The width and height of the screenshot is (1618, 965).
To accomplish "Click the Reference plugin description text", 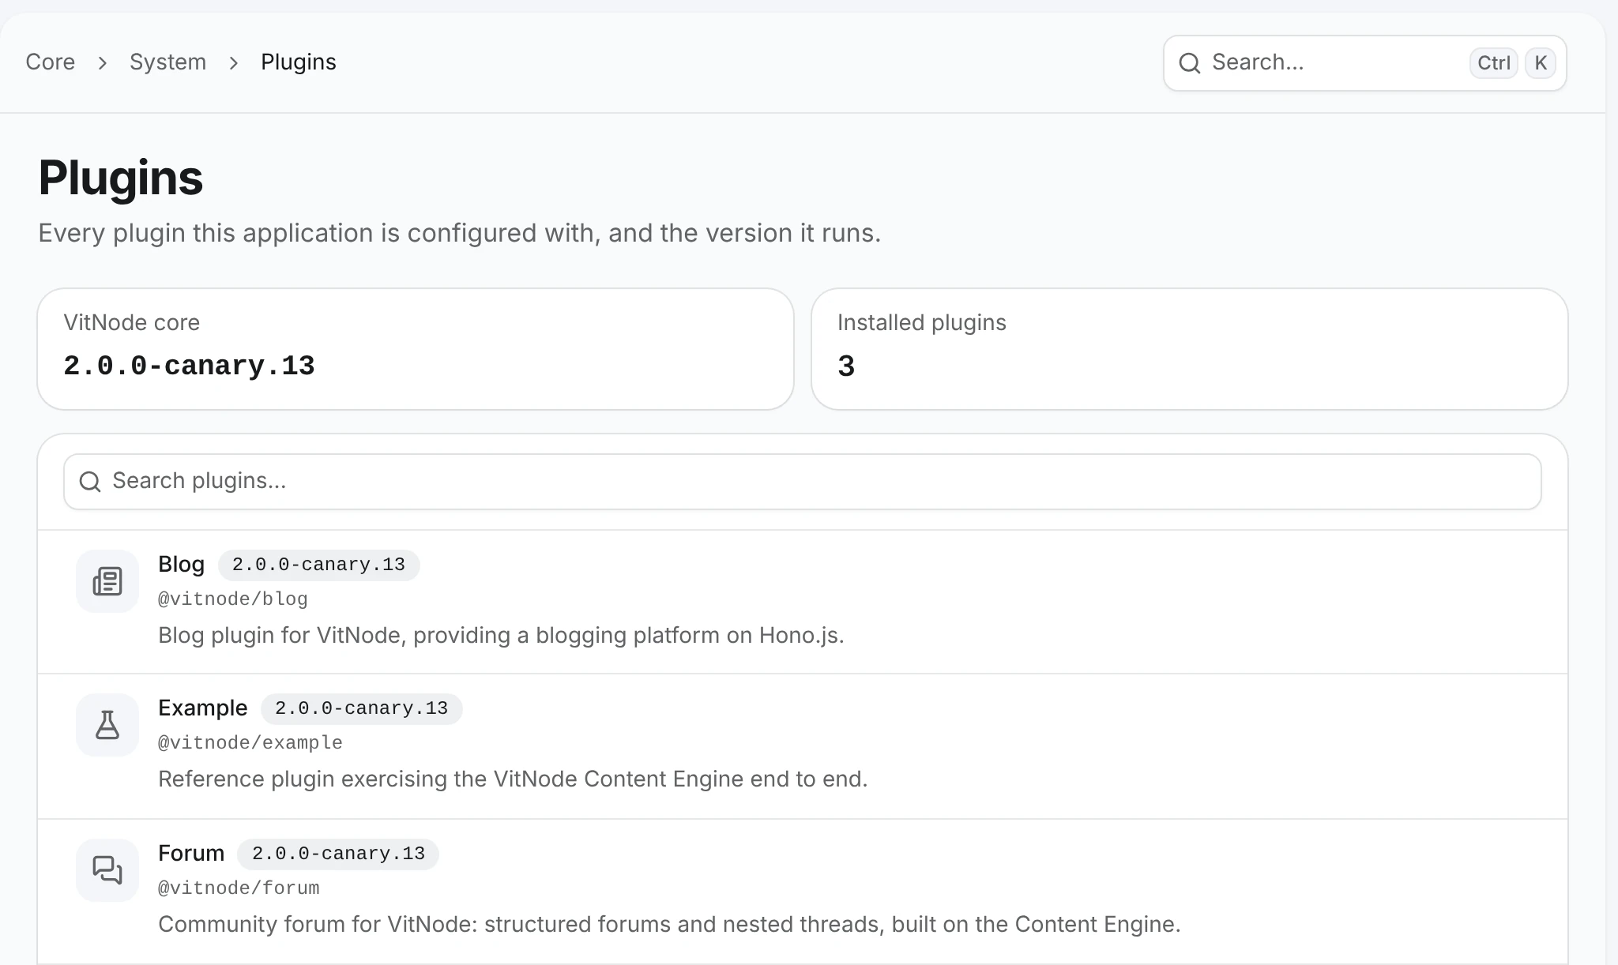I will click(513, 779).
